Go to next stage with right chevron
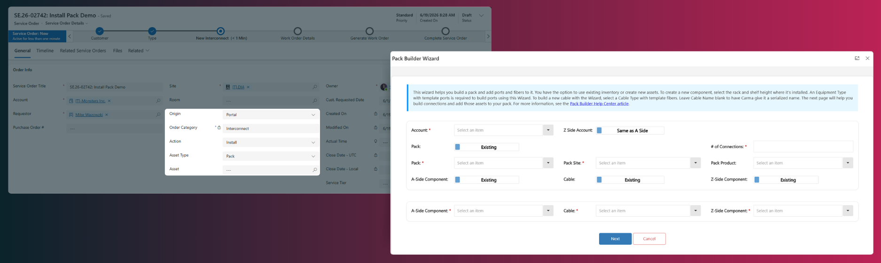 (488, 36)
